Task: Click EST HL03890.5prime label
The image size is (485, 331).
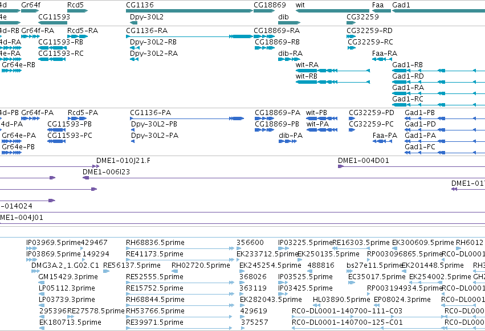Action: (341, 300)
